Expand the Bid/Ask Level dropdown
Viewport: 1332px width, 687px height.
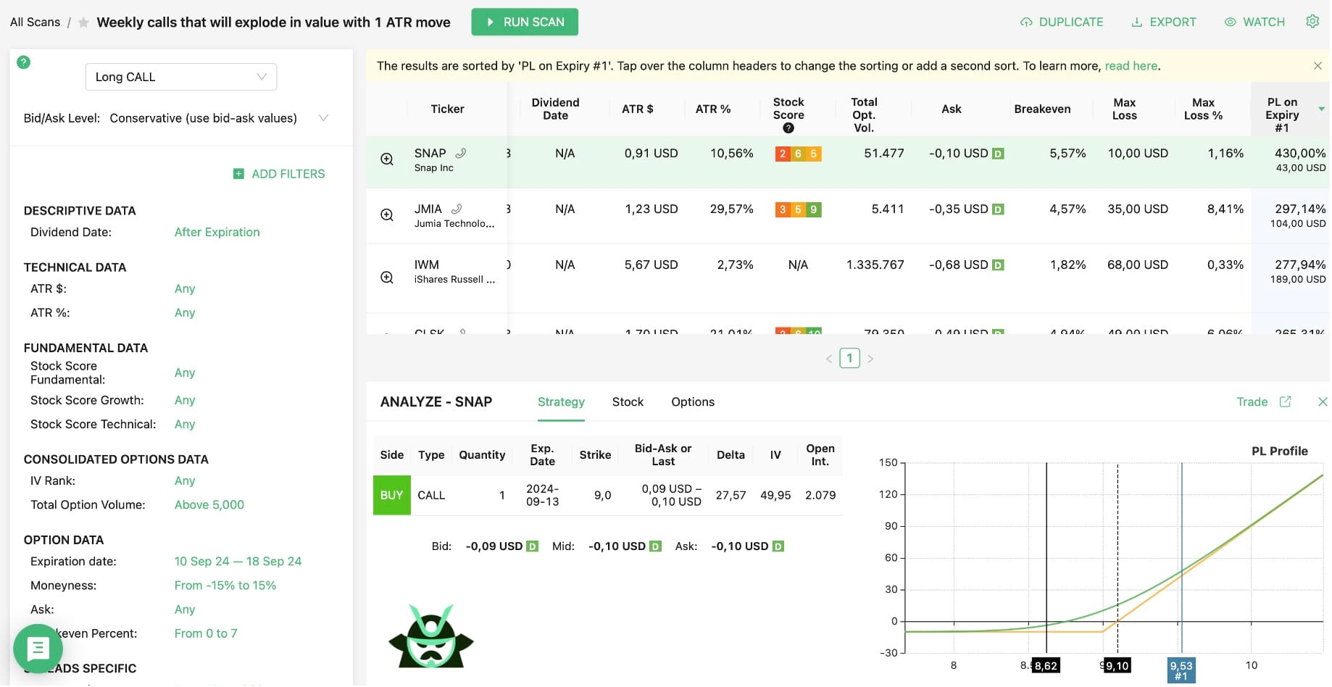coord(323,118)
